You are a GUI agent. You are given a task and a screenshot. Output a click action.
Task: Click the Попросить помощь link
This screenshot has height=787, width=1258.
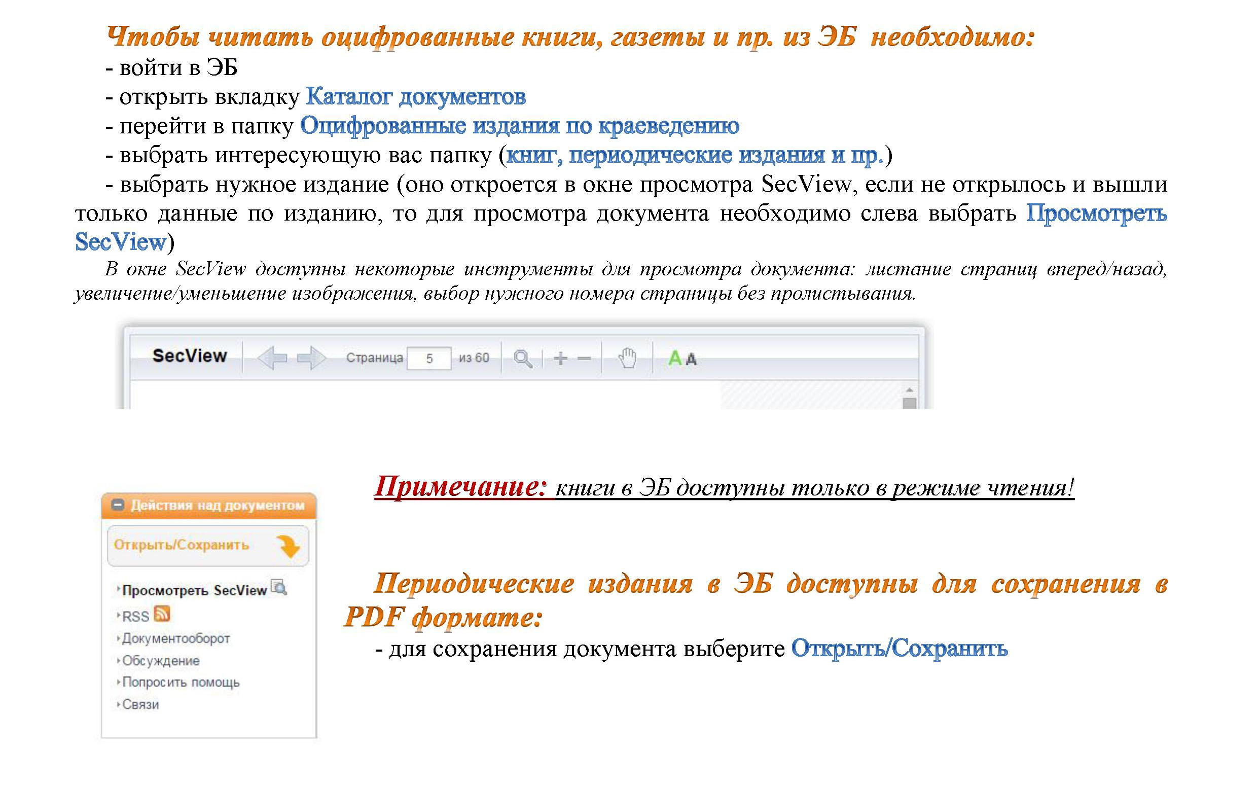point(181,683)
